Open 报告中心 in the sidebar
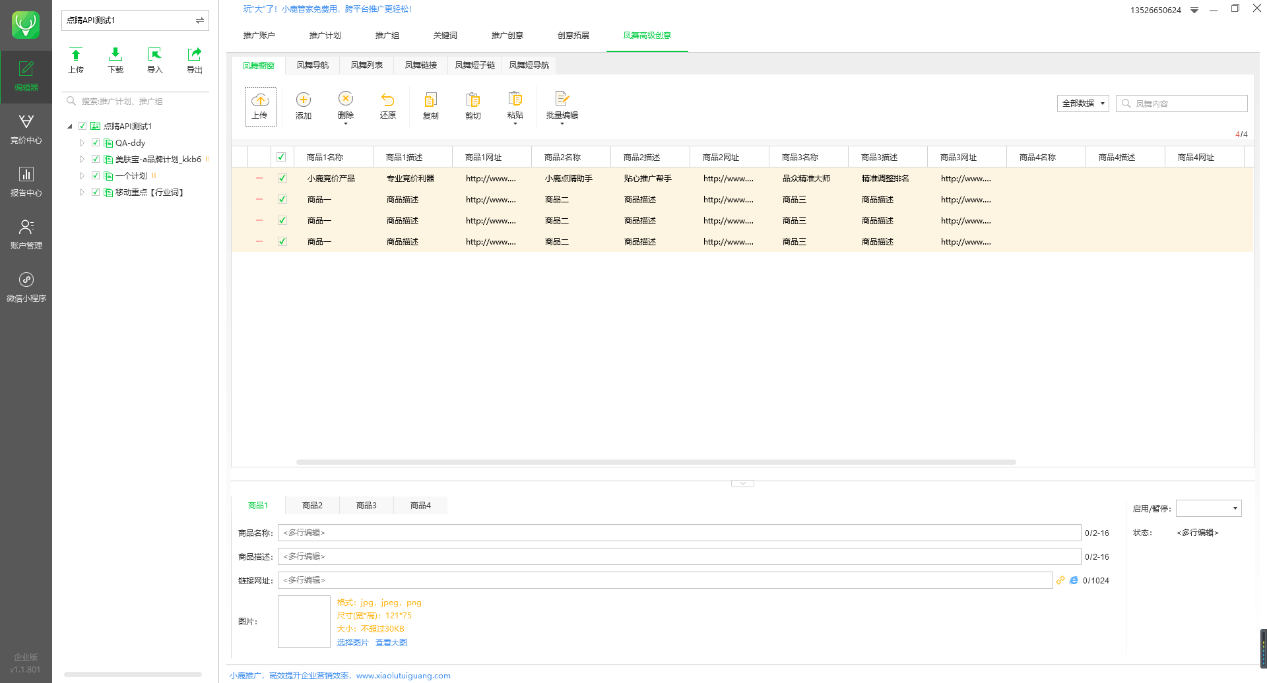 pos(26,182)
